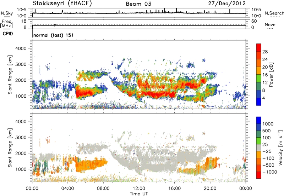This screenshot has height=196, width=284.
Task: Click the velocity panel 'Slant Range [km]' label
Action: 10,148
